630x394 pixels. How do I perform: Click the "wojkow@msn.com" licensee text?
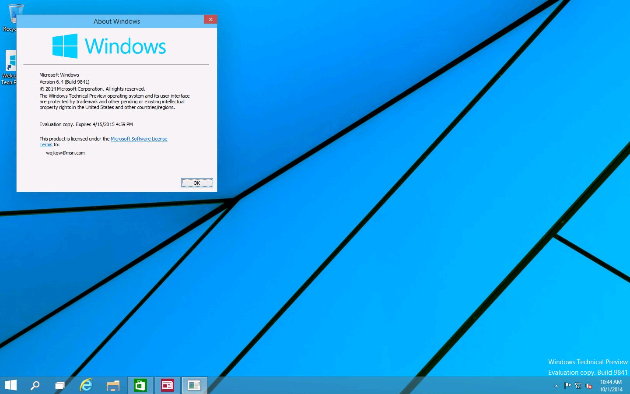coord(65,153)
